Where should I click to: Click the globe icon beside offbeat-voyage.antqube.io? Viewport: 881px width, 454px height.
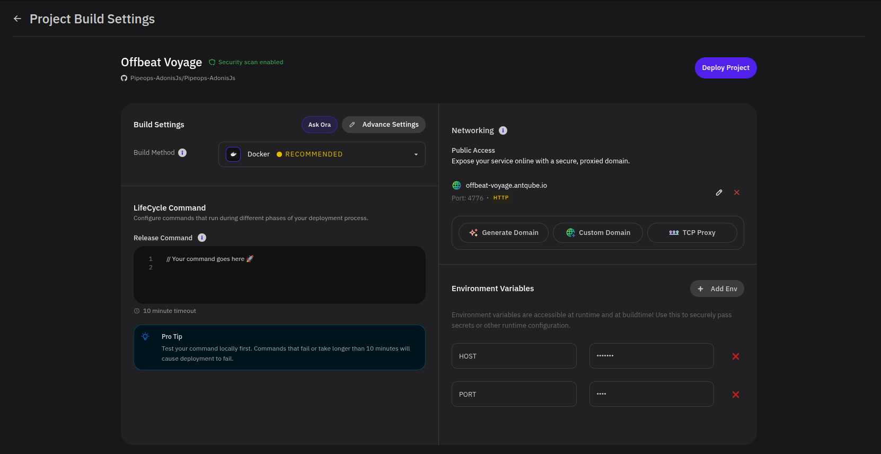click(456, 185)
